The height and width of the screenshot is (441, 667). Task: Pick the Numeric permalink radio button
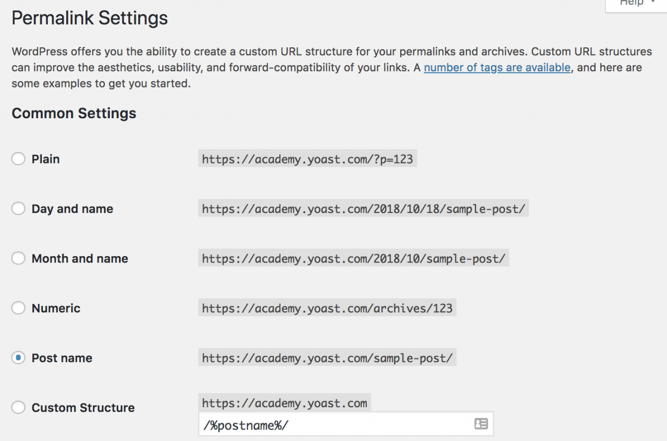pyautogui.click(x=18, y=308)
